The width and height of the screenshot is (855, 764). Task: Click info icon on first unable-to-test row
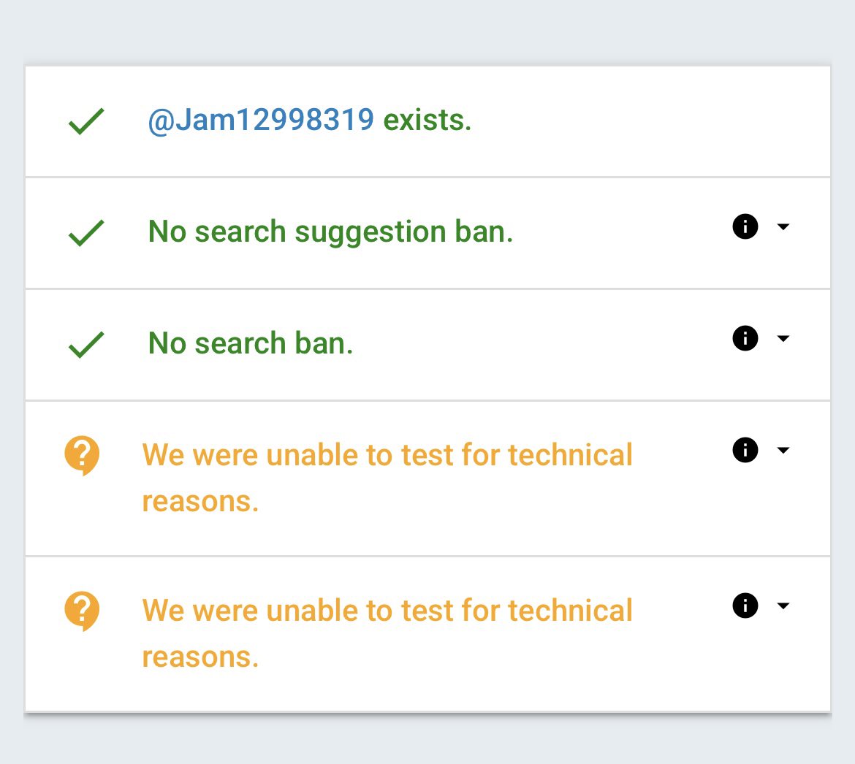(745, 450)
